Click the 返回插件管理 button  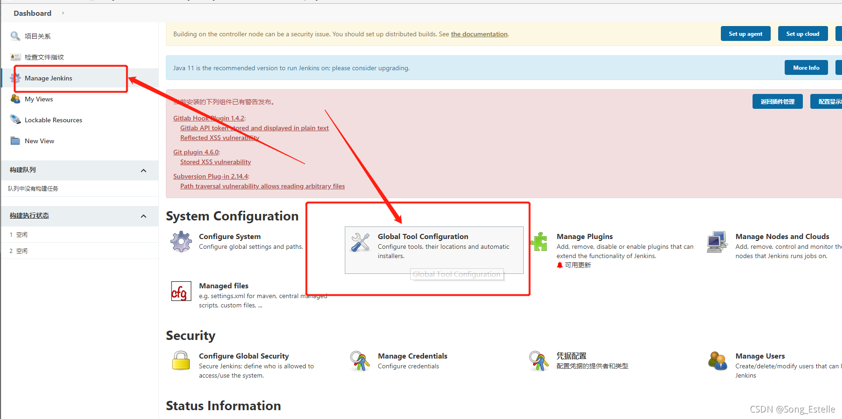(777, 101)
